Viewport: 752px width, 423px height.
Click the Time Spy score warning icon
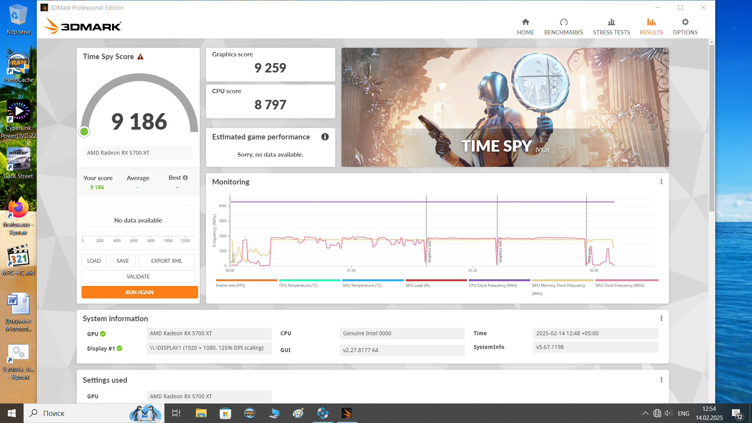pos(140,57)
